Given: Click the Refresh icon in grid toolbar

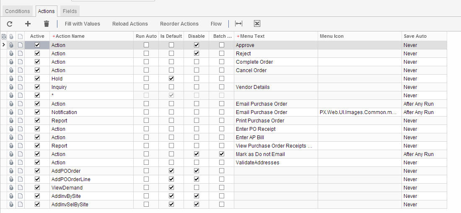Looking at the screenshot, I should [10, 24].
